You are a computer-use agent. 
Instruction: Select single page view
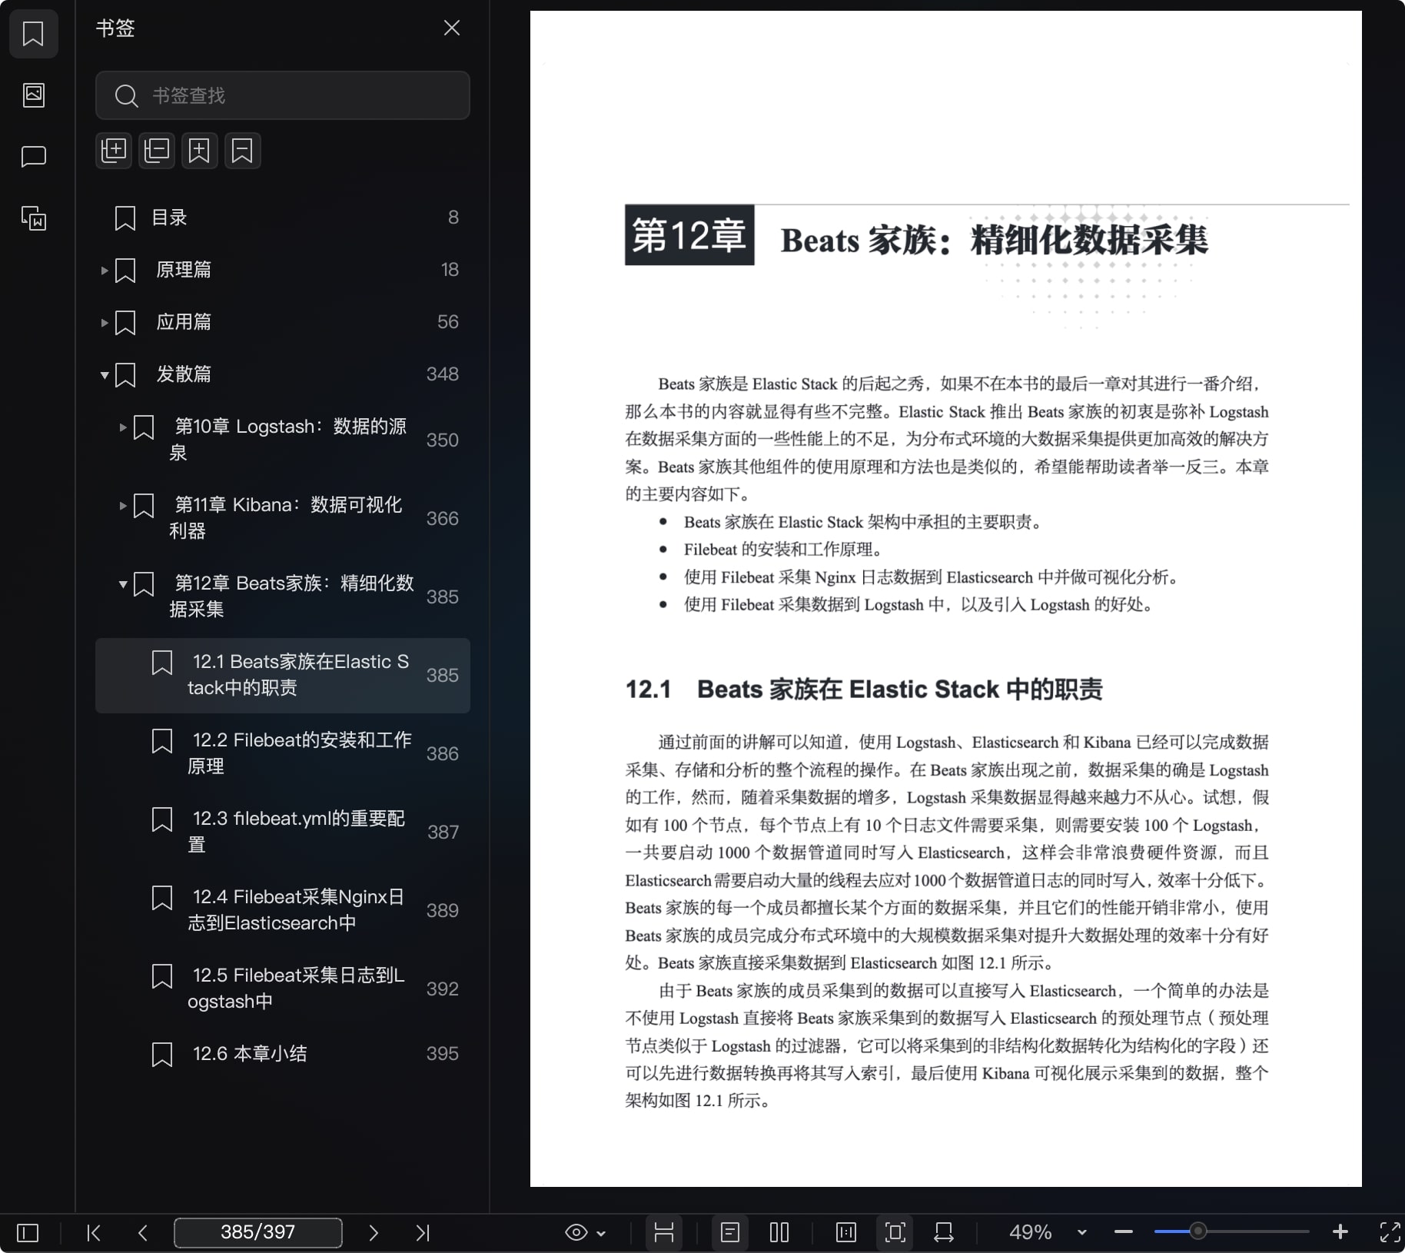pyautogui.click(x=730, y=1232)
